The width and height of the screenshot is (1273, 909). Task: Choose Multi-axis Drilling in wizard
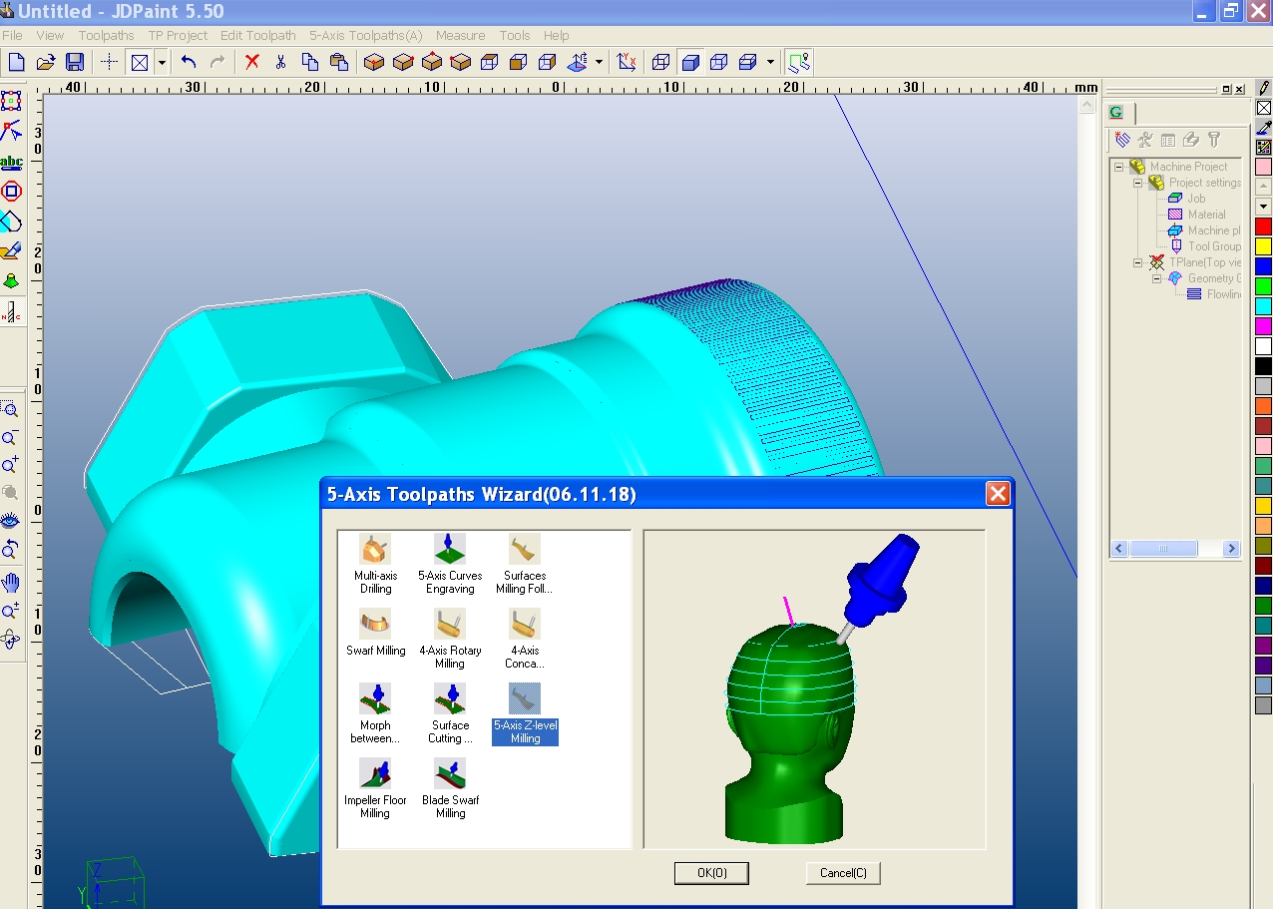[375, 564]
